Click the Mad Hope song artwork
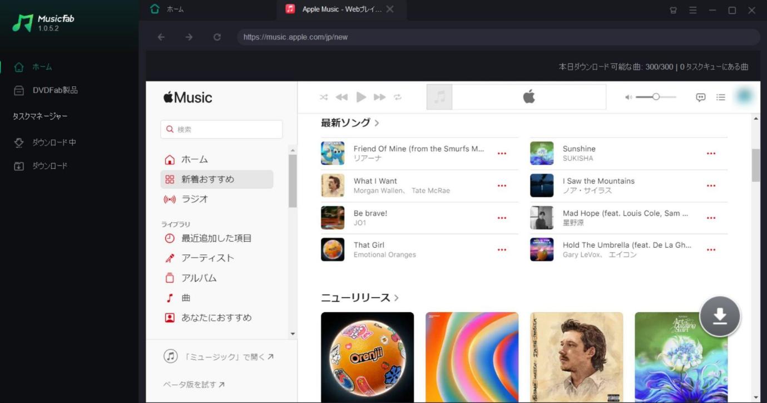The image size is (767, 403). click(542, 218)
